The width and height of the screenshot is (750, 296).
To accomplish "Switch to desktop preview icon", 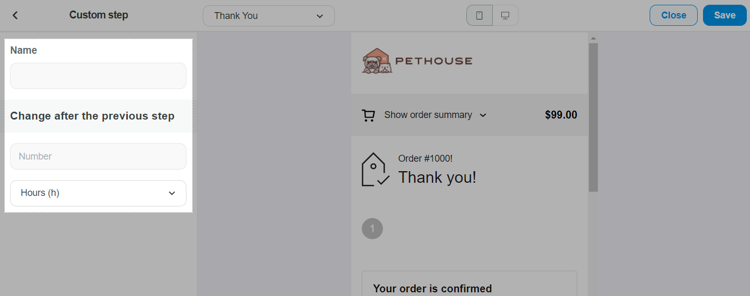I will click(x=505, y=15).
